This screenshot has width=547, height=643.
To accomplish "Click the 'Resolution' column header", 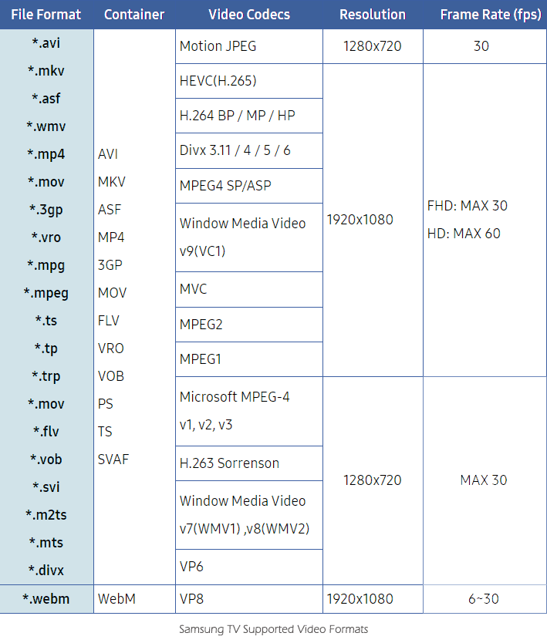I will click(373, 15).
